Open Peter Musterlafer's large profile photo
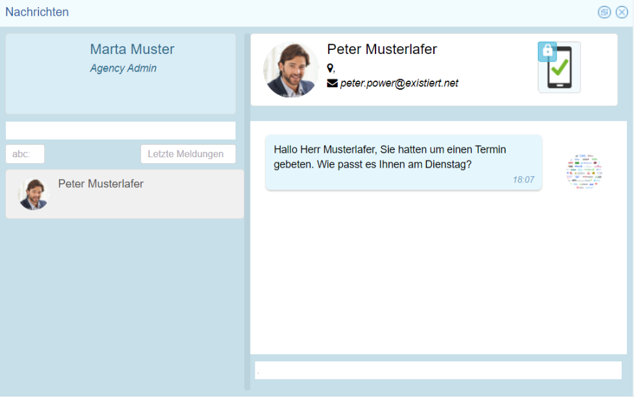634x397 pixels. 291,70
